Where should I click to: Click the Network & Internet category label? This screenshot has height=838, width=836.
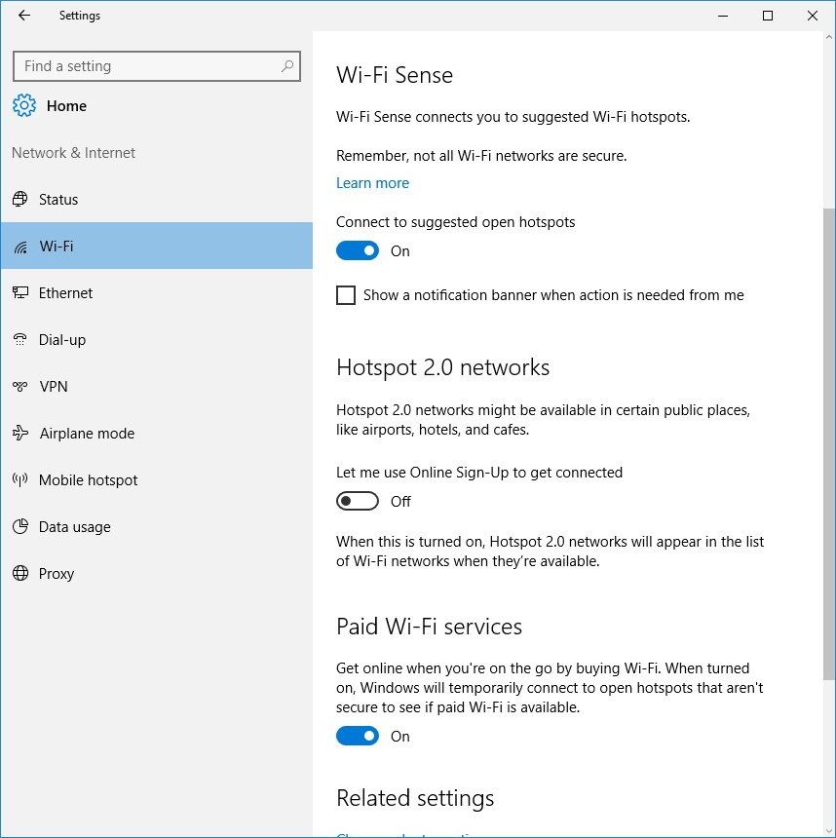click(x=73, y=153)
